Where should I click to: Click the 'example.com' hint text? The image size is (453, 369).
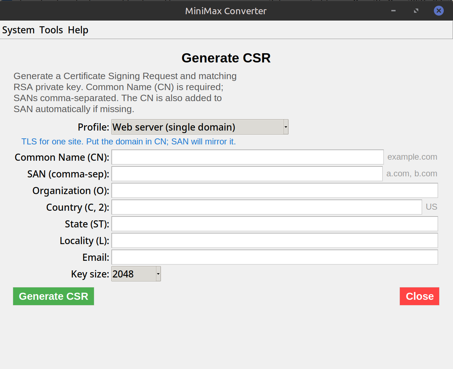(x=412, y=157)
